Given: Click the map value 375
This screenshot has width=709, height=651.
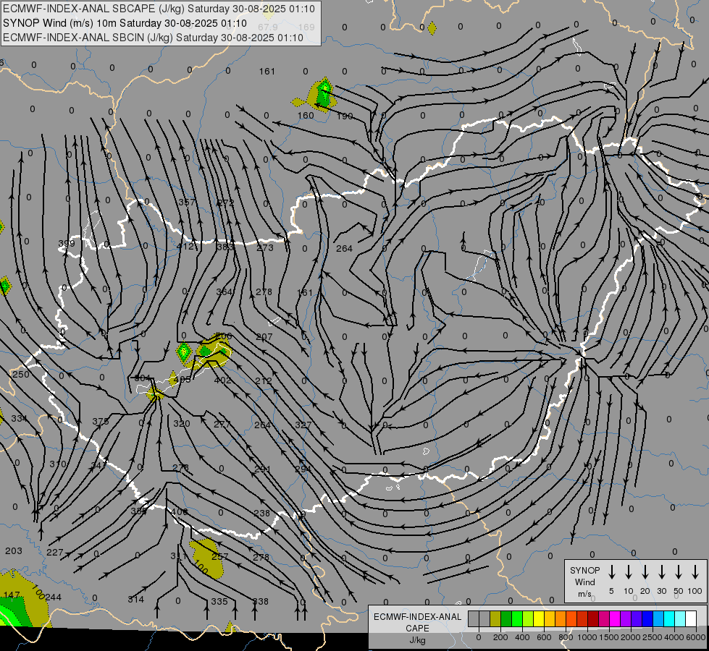Looking at the screenshot, I should pos(101,421).
